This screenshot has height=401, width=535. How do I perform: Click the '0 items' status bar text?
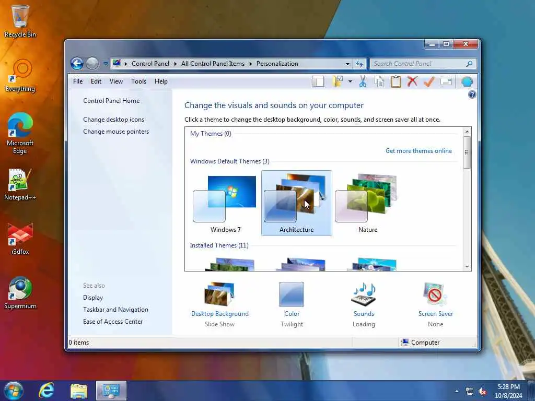pyautogui.click(x=79, y=343)
